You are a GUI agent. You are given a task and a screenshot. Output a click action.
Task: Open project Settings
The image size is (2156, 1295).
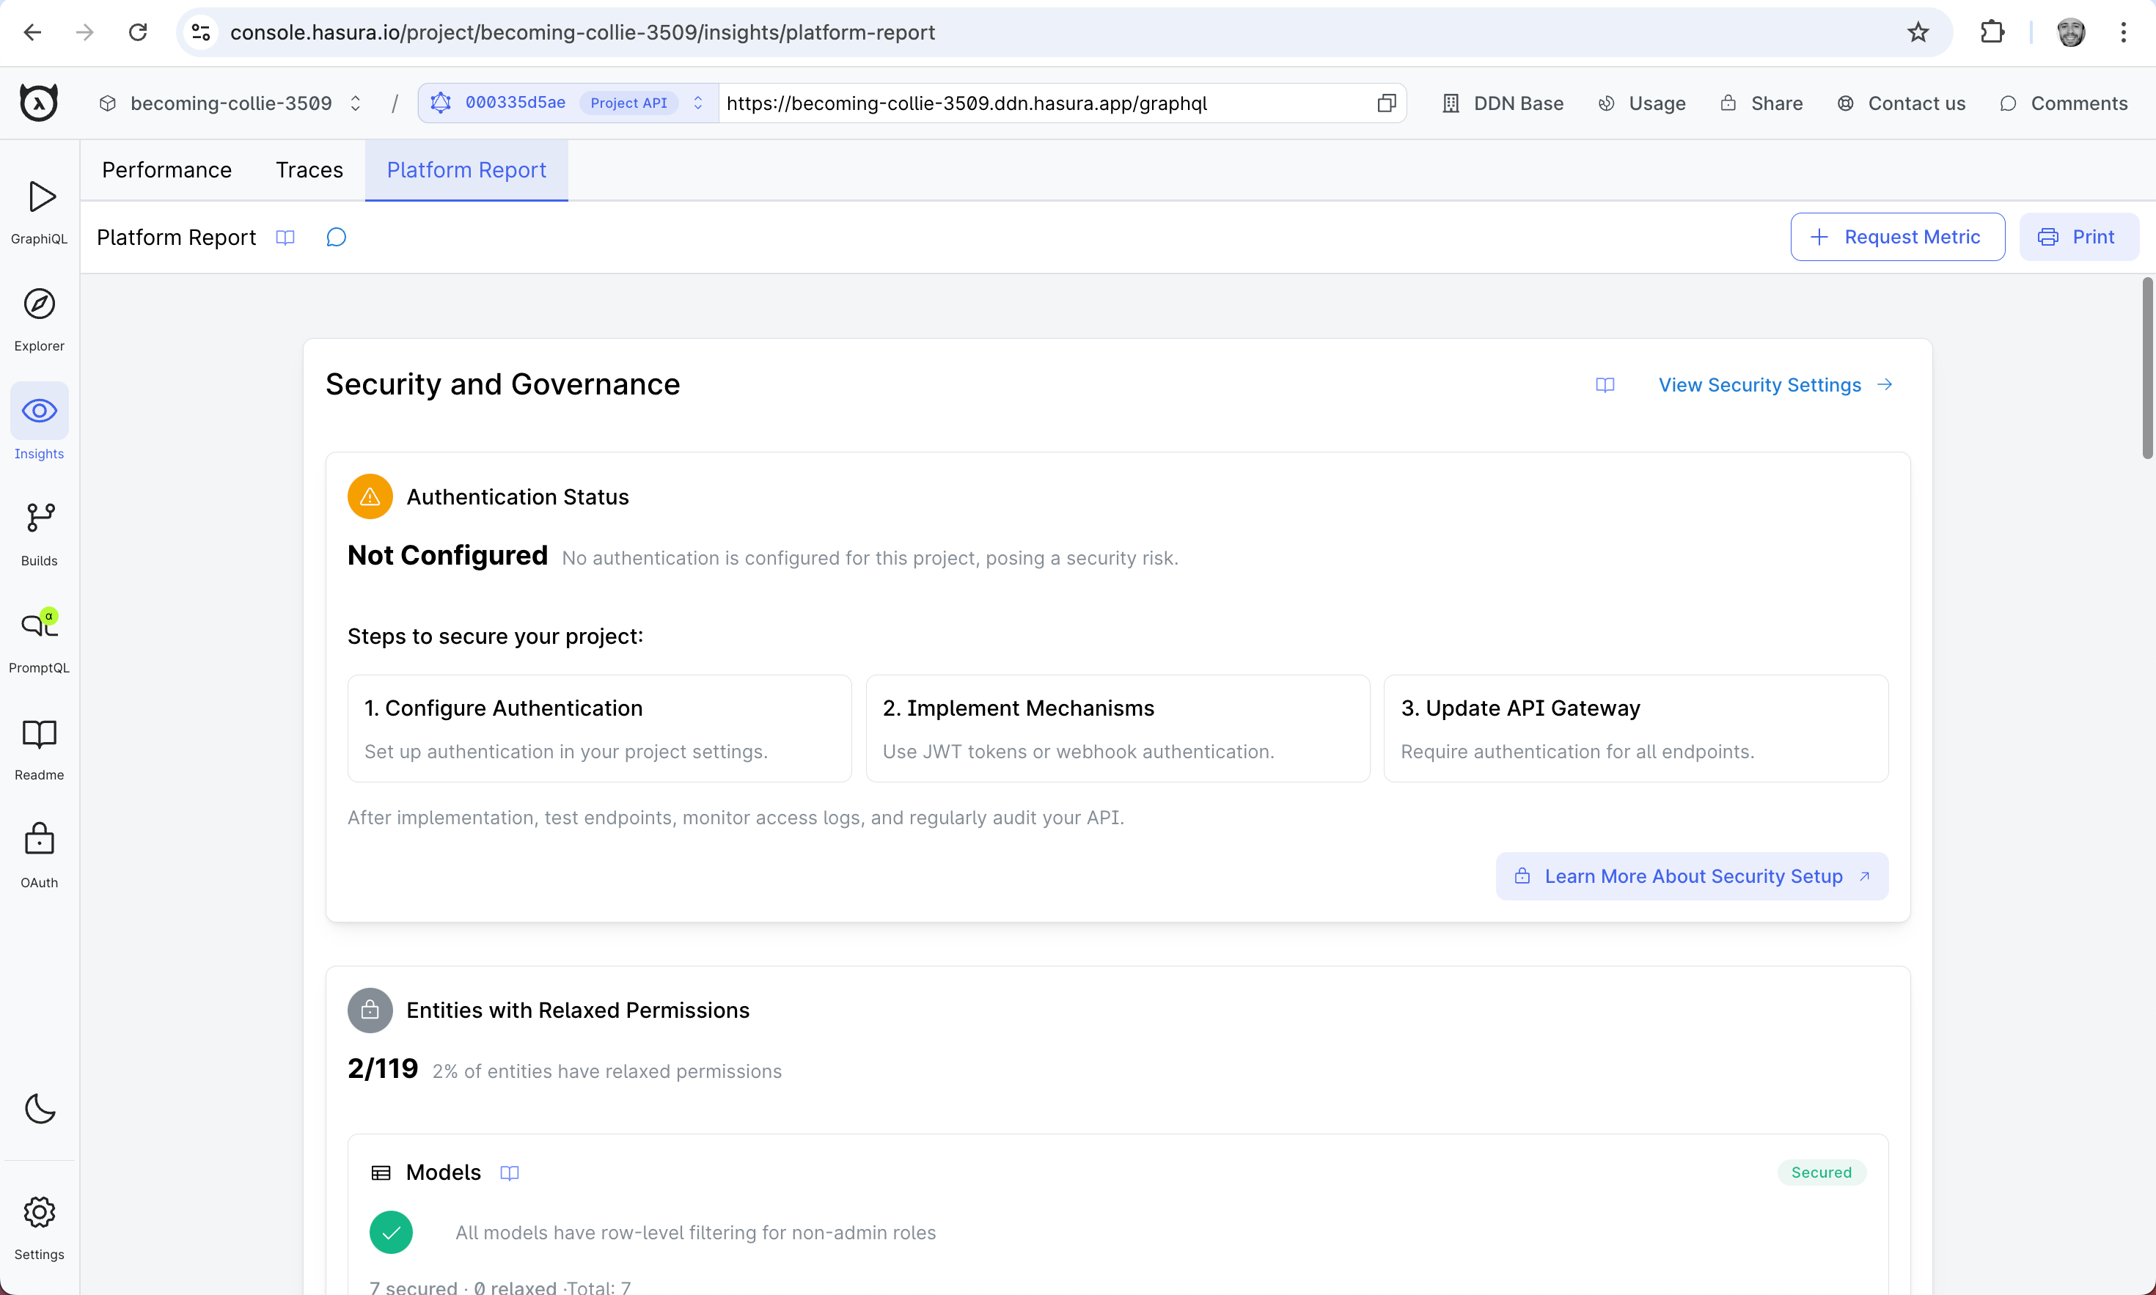(38, 1225)
